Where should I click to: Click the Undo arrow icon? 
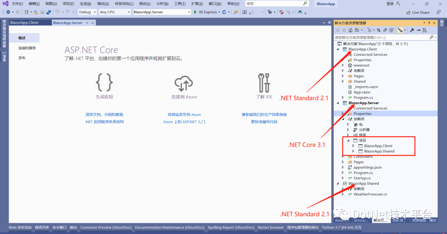tap(57, 12)
